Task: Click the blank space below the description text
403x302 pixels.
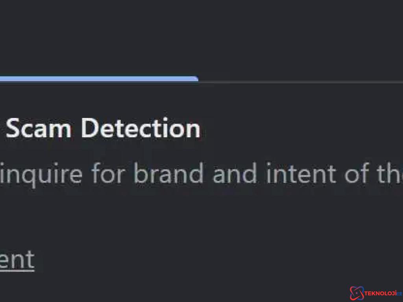Action: click(x=201, y=218)
